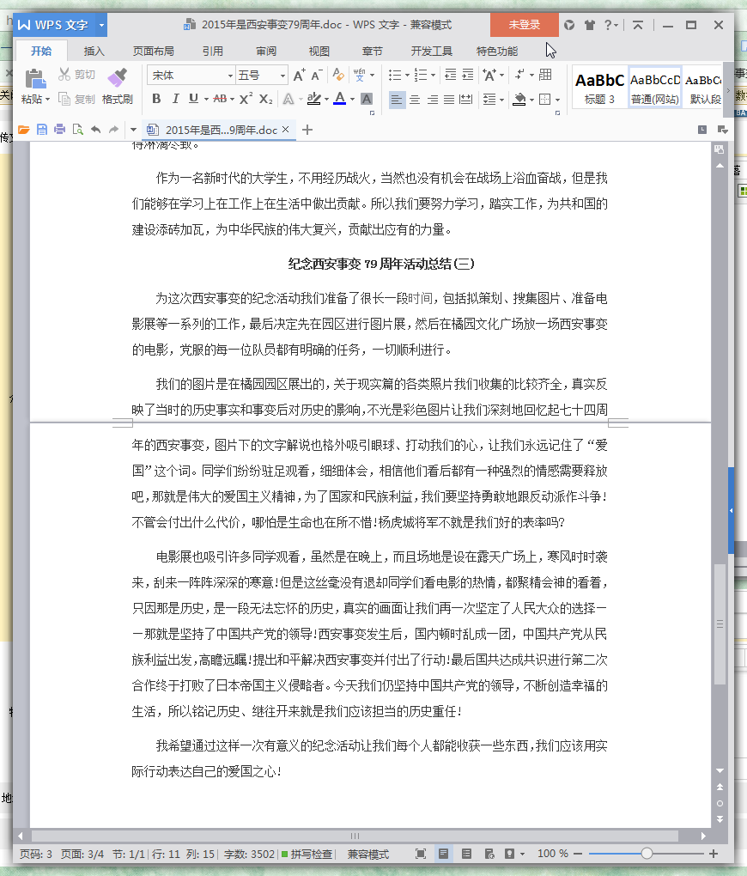Open the font size 五号 dropdown
Image resolution: width=747 pixels, height=876 pixels.
coord(282,76)
